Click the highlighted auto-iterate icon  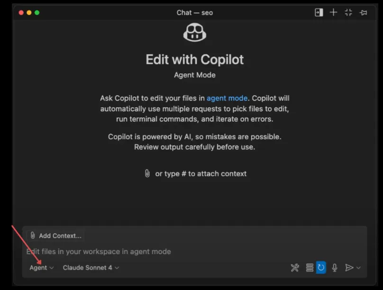321,267
